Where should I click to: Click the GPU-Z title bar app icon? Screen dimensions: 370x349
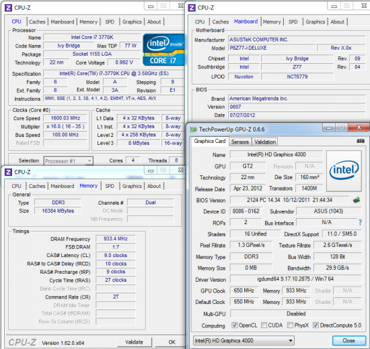tap(194, 130)
